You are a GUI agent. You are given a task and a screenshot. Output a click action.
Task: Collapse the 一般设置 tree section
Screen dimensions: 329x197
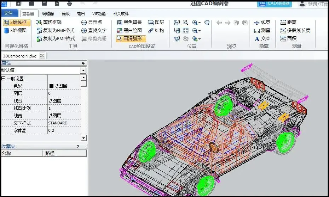(x=3, y=79)
